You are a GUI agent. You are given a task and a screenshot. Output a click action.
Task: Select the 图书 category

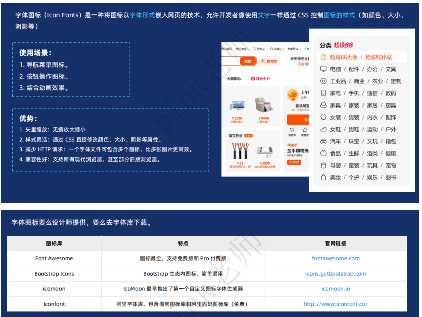click(x=391, y=177)
